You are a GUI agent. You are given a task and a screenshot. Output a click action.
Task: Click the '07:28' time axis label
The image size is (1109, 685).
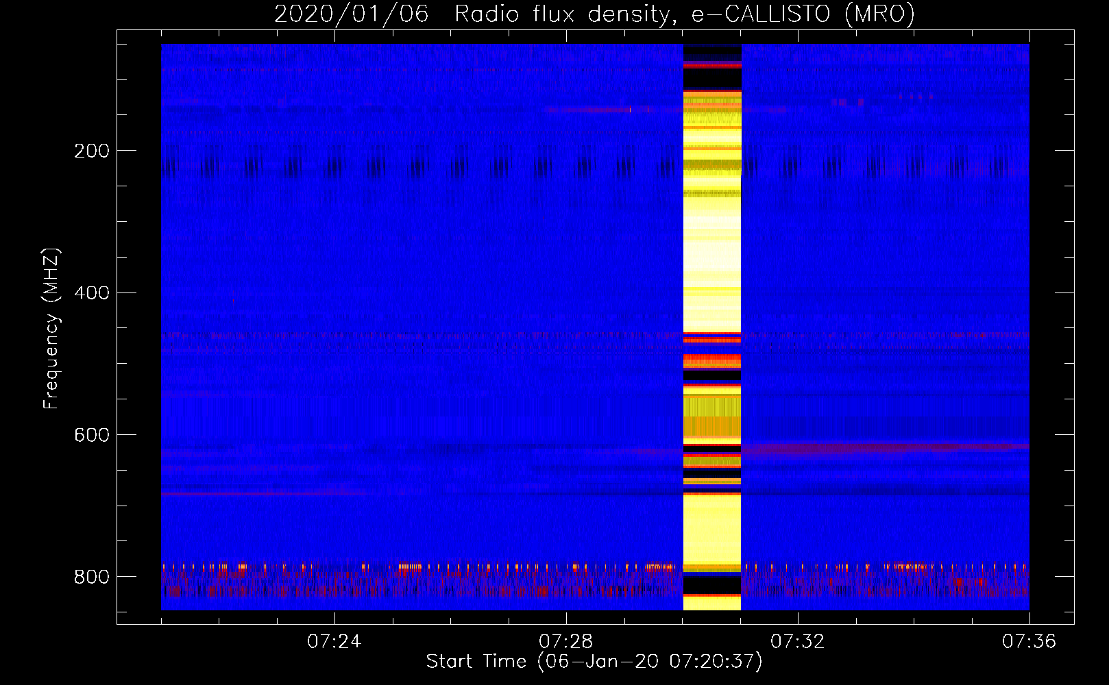(565, 642)
